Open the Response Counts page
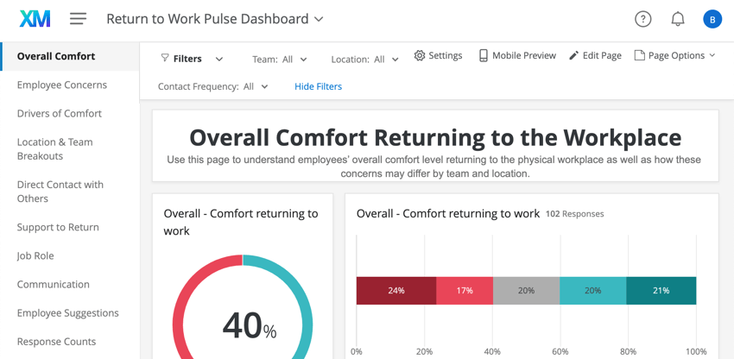Screen dimensions: 734x359 [x=57, y=341]
